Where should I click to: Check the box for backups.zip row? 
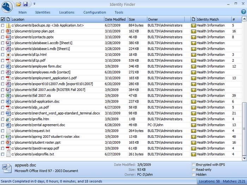2,25
